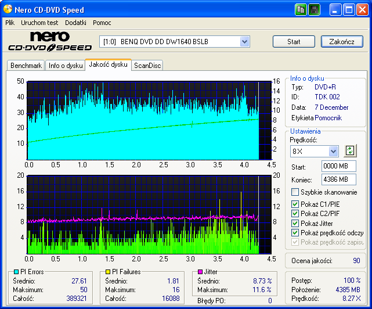Viewport: 372px width, 309px height.
Task: Switch to the Info o dysku tab
Action: point(66,66)
